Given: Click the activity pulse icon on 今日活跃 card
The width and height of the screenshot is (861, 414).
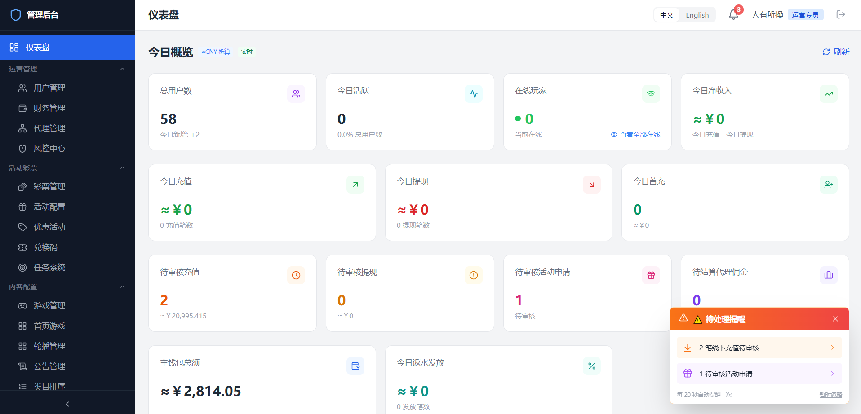Looking at the screenshot, I should (x=474, y=94).
